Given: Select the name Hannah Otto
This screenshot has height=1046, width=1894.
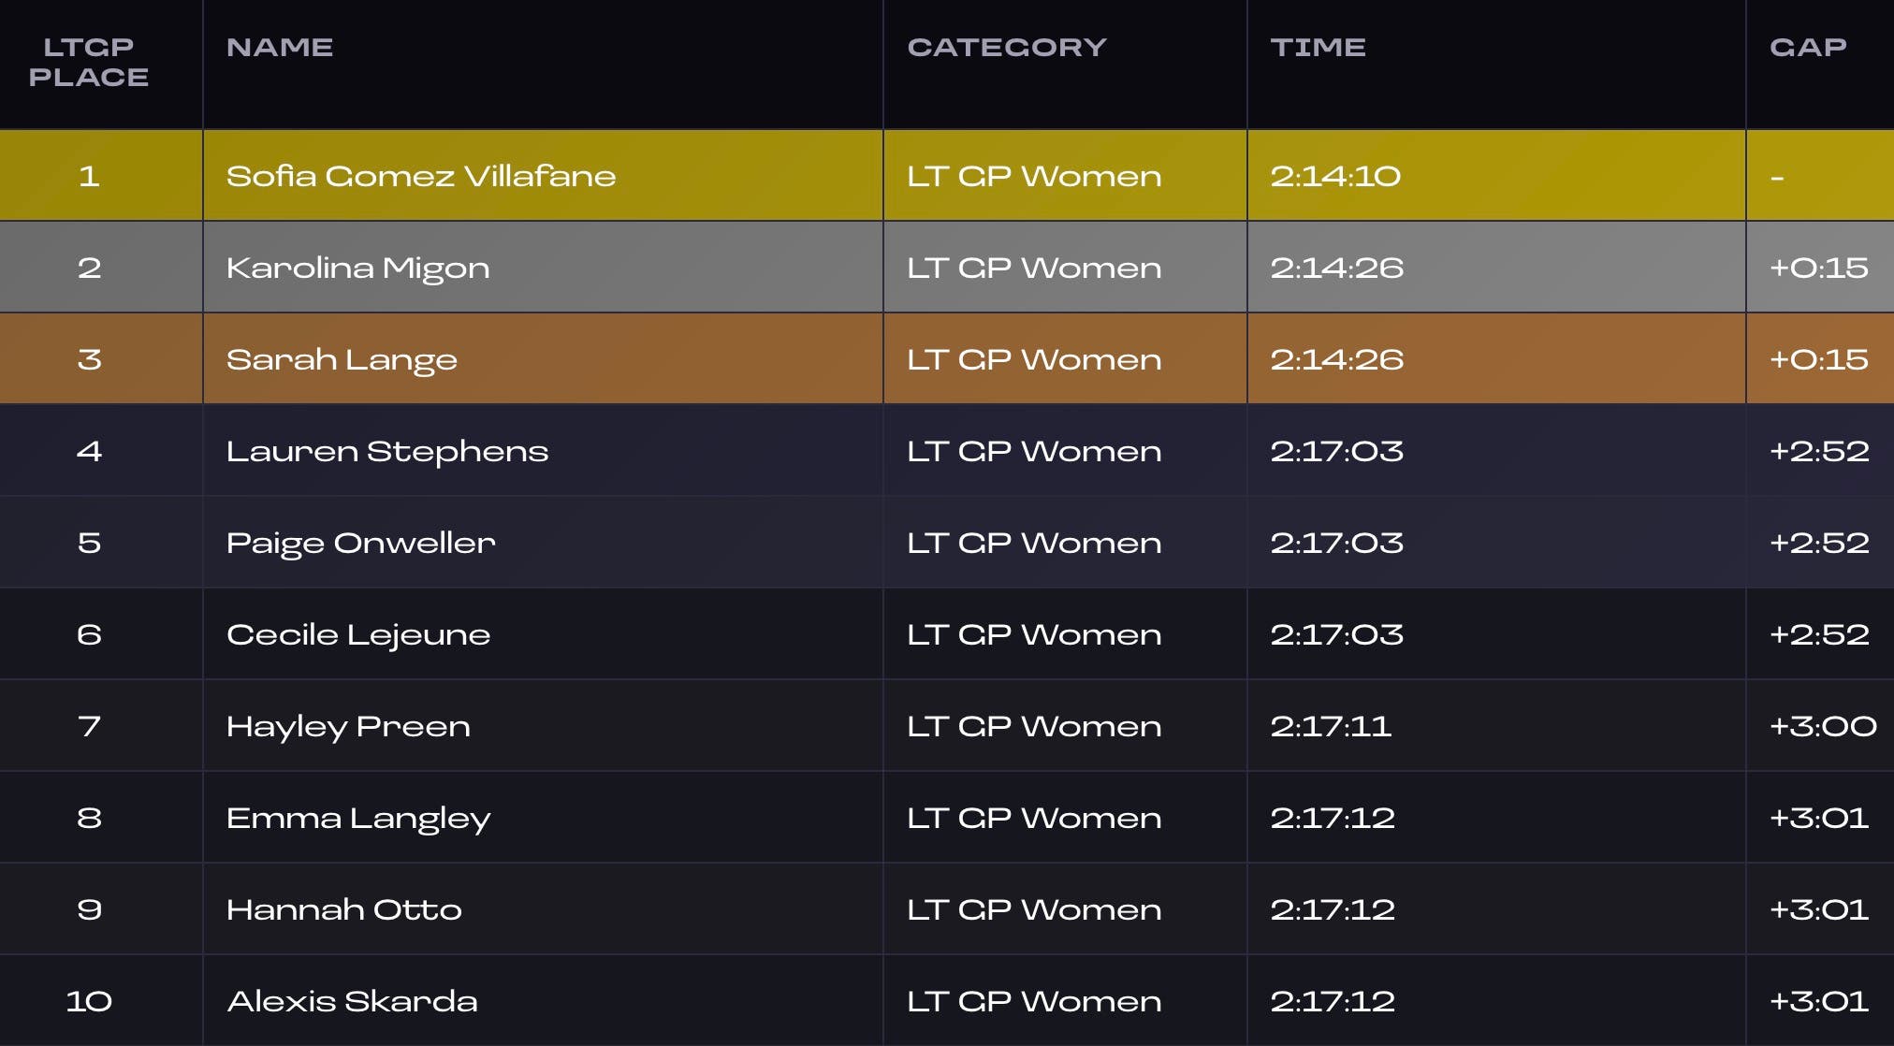Looking at the screenshot, I should tap(344, 909).
